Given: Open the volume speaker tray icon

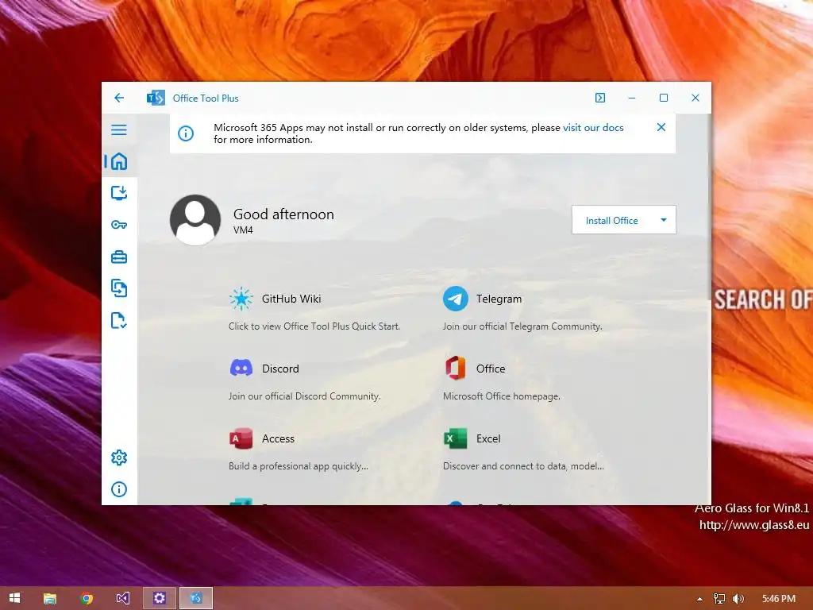Looking at the screenshot, I should (x=738, y=599).
